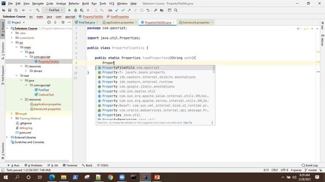Image resolution: width=325 pixels, height=182 pixels.
Task: Commit changes with the green checkmark icon
Action: coord(123,10)
